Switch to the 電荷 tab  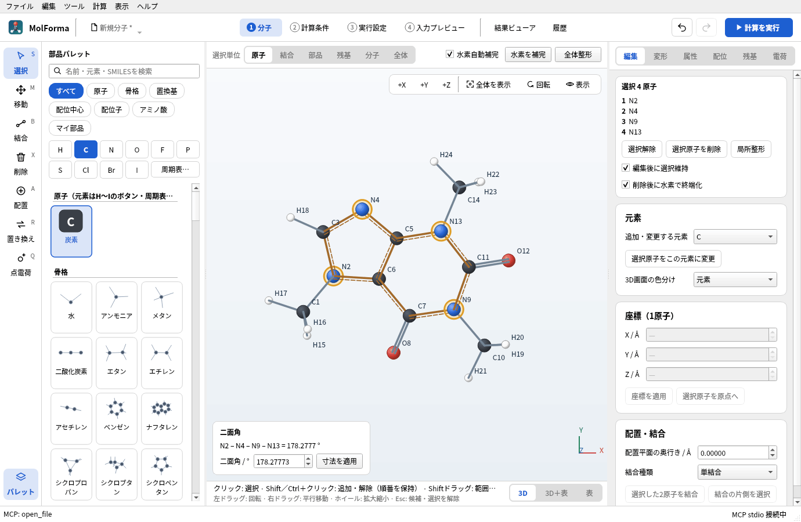point(780,56)
